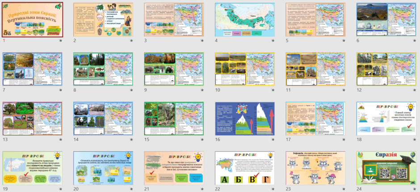The image size is (420, 192).
Task: Select slide 5 thumbnail
Action: 315,20
